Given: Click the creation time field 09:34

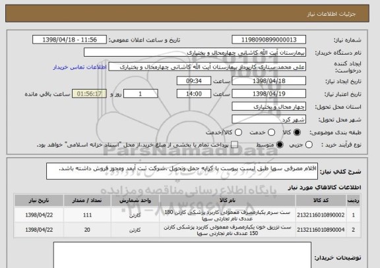Looking at the screenshot, I should [x=194, y=81].
